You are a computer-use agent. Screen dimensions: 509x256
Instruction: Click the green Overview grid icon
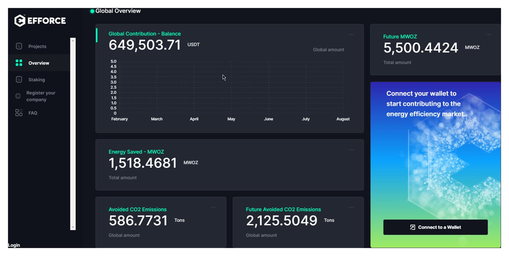(19, 63)
